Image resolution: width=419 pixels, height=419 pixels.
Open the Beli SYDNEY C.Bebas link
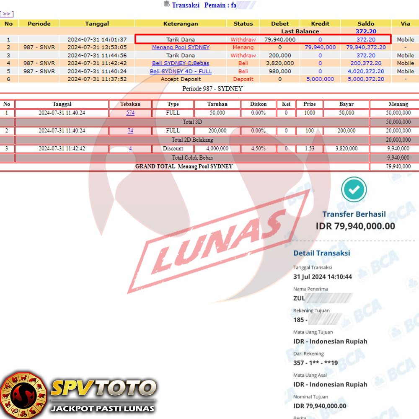181,63
